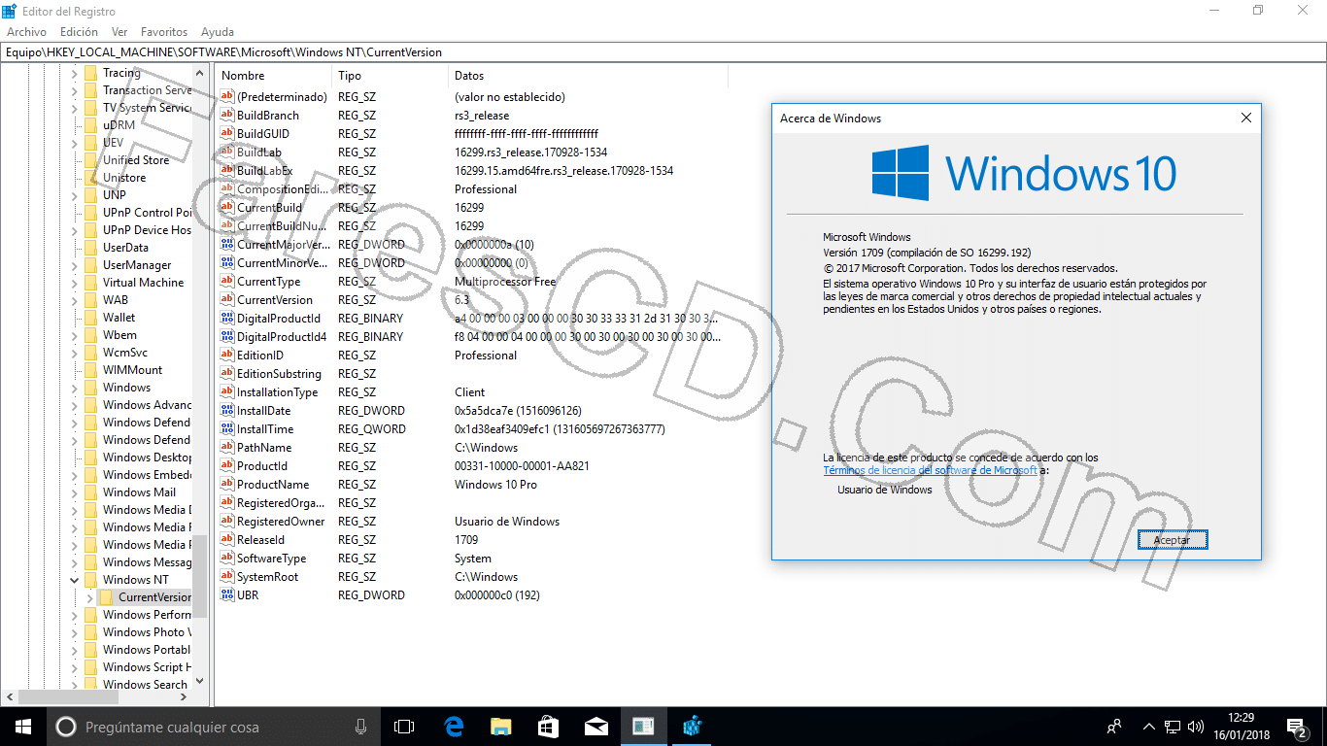Viewport: 1327px width, 746px height.
Task: Open Task View from taskbar
Action: (x=404, y=727)
